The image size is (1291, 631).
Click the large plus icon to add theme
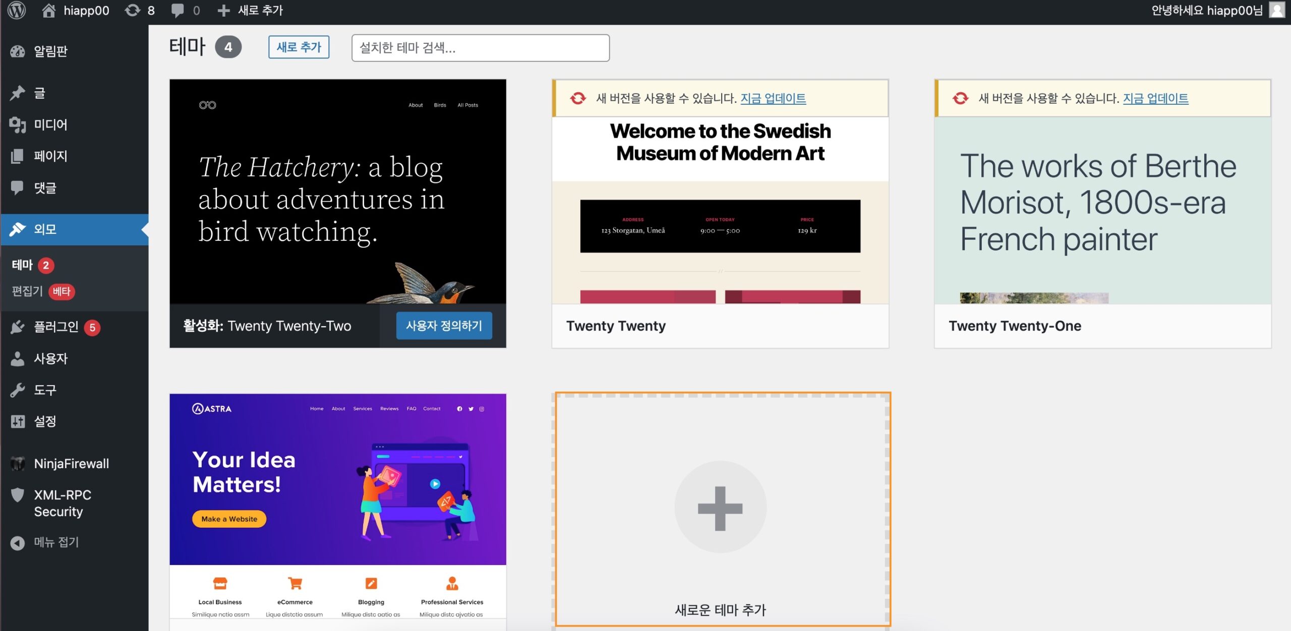pyautogui.click(x=720, y=508)
